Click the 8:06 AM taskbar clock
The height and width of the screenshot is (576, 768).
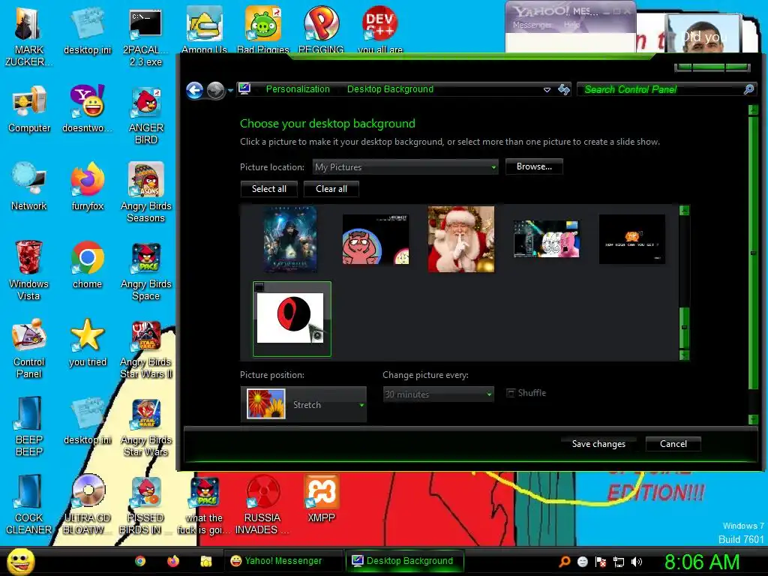pos(701,562)
